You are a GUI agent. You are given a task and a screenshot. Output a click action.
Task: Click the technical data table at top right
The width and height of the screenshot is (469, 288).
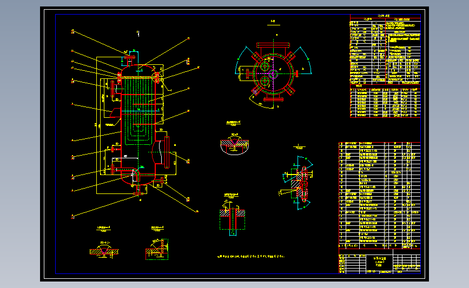385,49
